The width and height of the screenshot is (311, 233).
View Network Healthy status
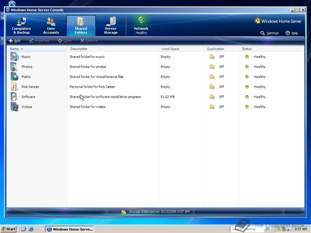click(141, 26)
